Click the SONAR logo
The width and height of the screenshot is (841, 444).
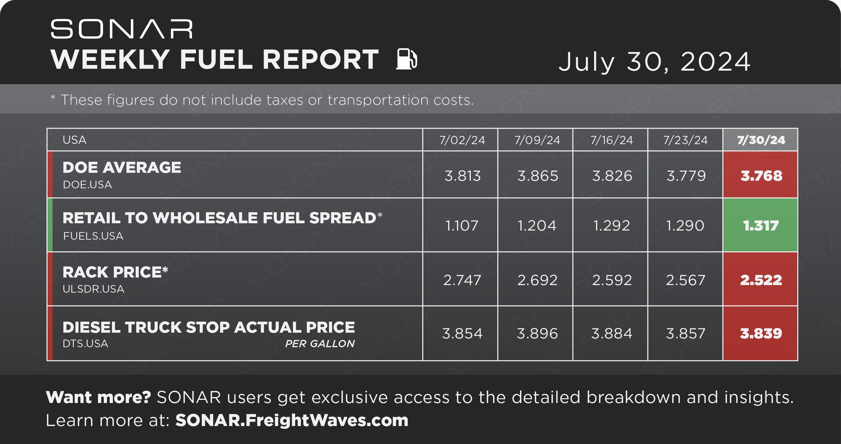coord(121,29)
